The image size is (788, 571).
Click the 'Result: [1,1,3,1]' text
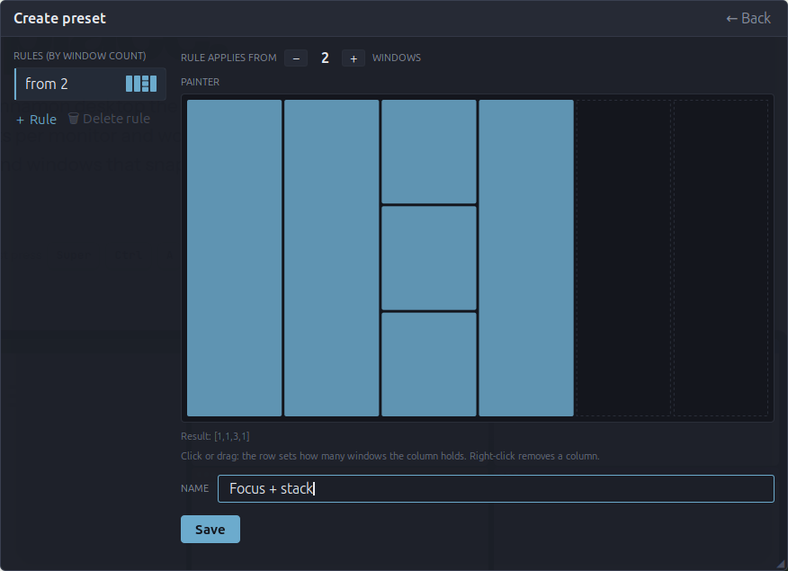coord(215,436)
